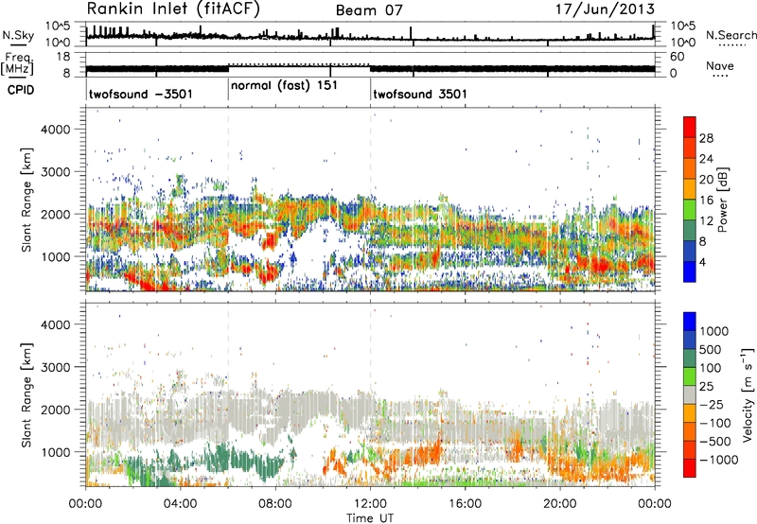Click the '-100' label on Velocity color bar
This screenshot has height=524, width=757.
point(717,423)
